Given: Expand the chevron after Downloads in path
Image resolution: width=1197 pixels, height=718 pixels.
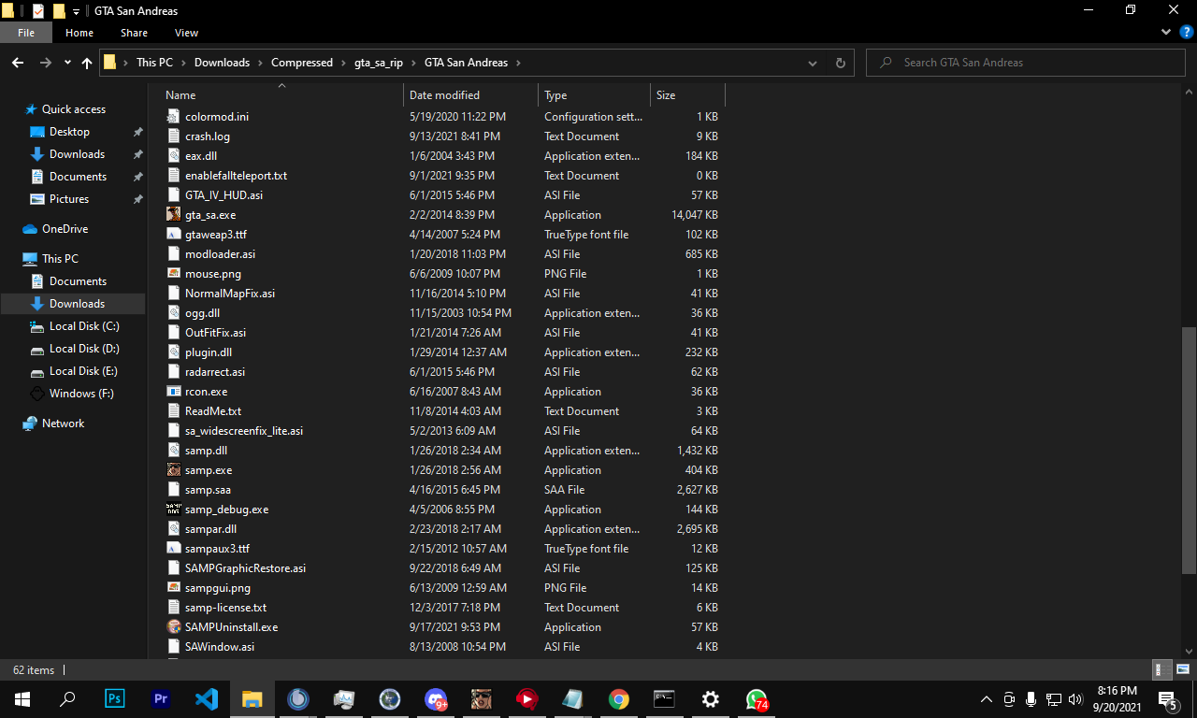Looking at the screenshot, I should pos(260,63).
